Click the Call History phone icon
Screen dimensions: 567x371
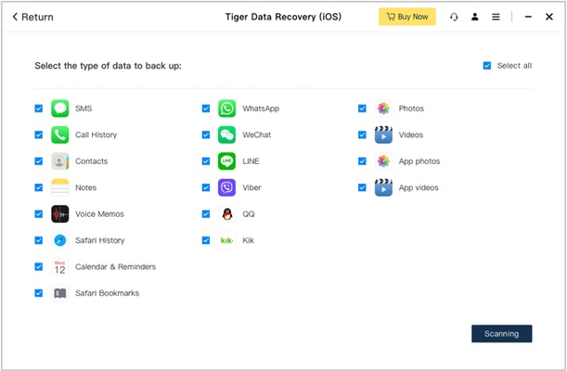pyautogui.click(x=59, y=134)
